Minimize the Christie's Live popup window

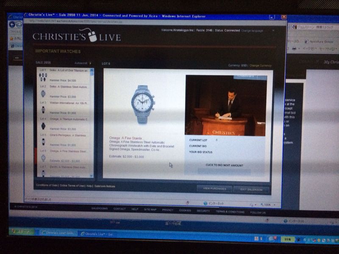[272, 17]
